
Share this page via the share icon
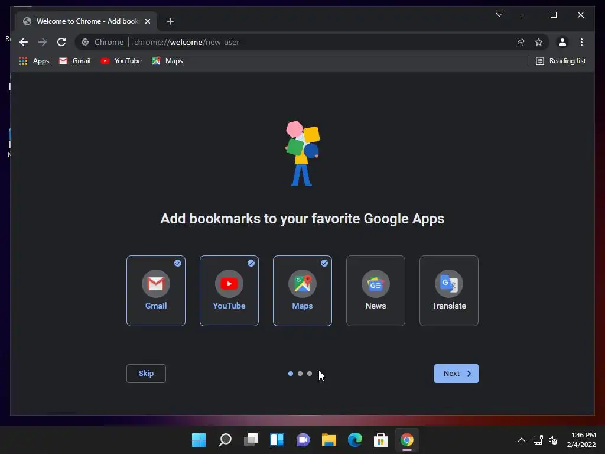[520, 42]
